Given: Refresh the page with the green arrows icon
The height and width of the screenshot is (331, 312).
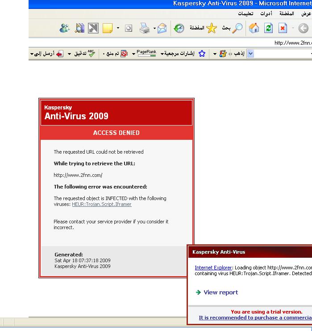Looking at the screenshot, I should 268,28.
